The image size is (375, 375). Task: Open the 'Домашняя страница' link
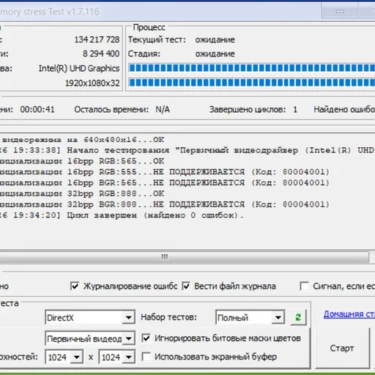coord(349,314)
